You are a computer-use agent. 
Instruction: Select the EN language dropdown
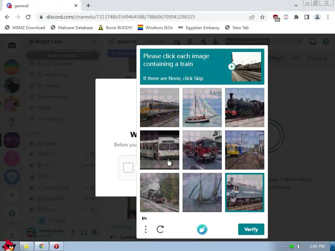click(x=144, y=218)
